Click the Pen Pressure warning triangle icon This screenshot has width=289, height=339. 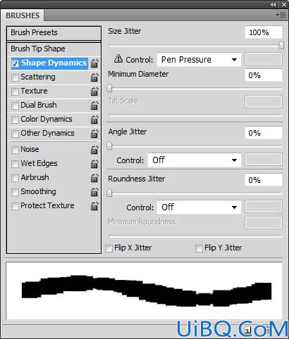(118, 58)
